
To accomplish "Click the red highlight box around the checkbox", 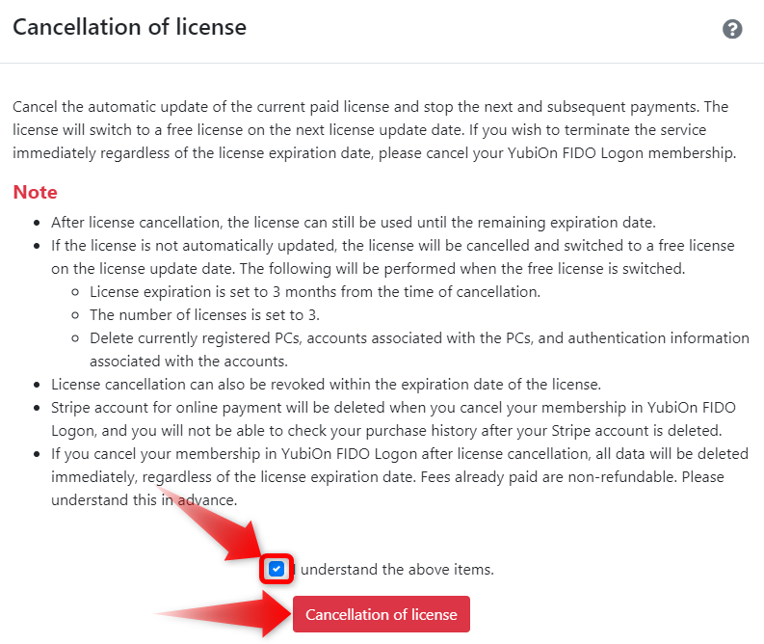I will [277, 569].
